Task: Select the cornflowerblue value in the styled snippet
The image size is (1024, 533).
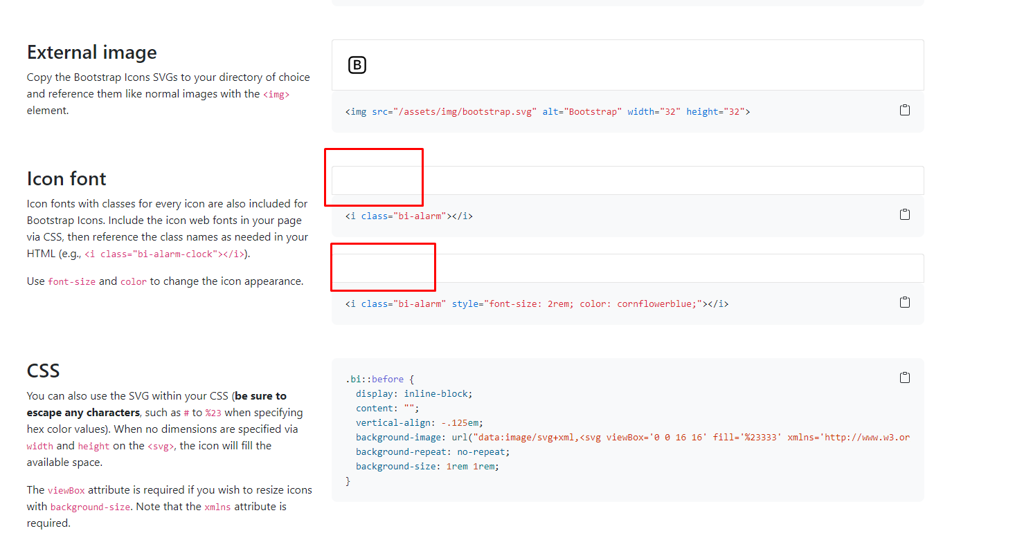Action: (657, 303)
